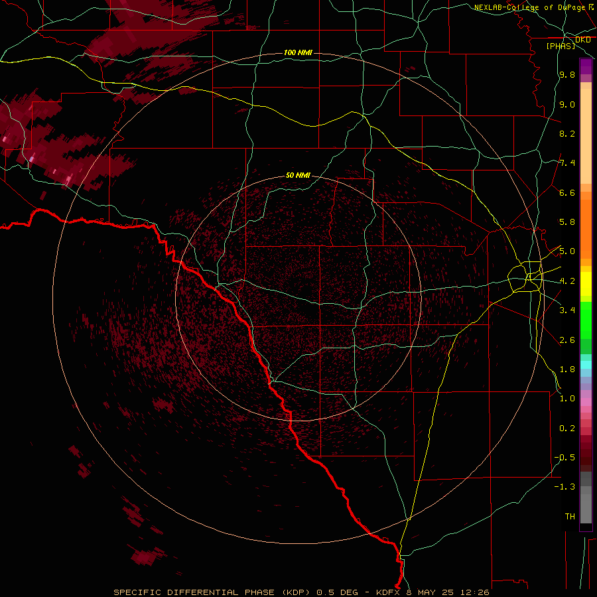Image resolution: width=597 pixels, height=597 pixels.
Task: Click the 100 NMI range ring label
Action: 298,52
